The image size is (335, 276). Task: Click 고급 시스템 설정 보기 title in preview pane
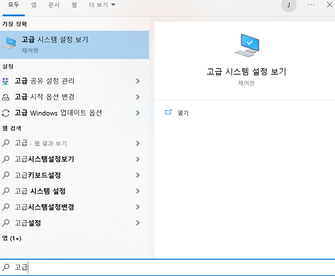(x=246, y=71)
